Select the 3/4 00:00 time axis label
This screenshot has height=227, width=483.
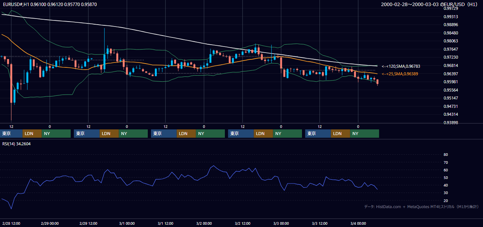coord(358,224)
